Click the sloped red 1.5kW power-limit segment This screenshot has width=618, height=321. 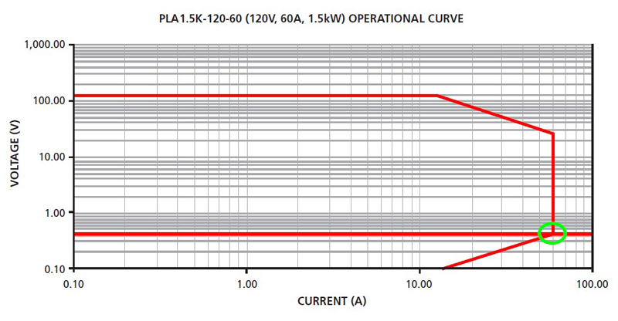click(495, 115)
